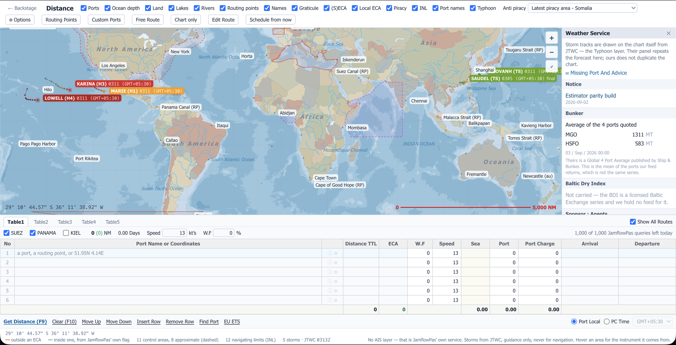This screenshot has width=676, height=345.
Task: Open gear settings icon for row 2
Action: (336, 263)
